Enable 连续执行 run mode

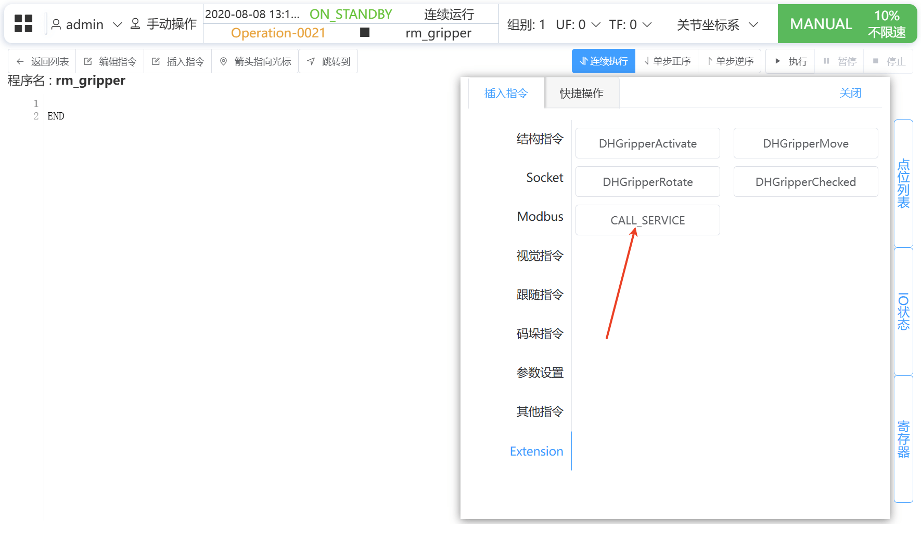pyautogui.click(x=604, y=61)
